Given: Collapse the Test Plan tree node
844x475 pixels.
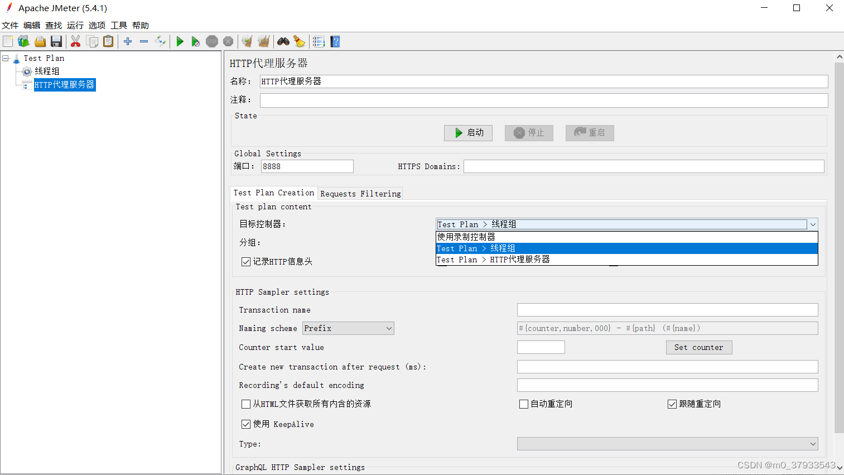Looking at the screenshot, I should 6,58.
